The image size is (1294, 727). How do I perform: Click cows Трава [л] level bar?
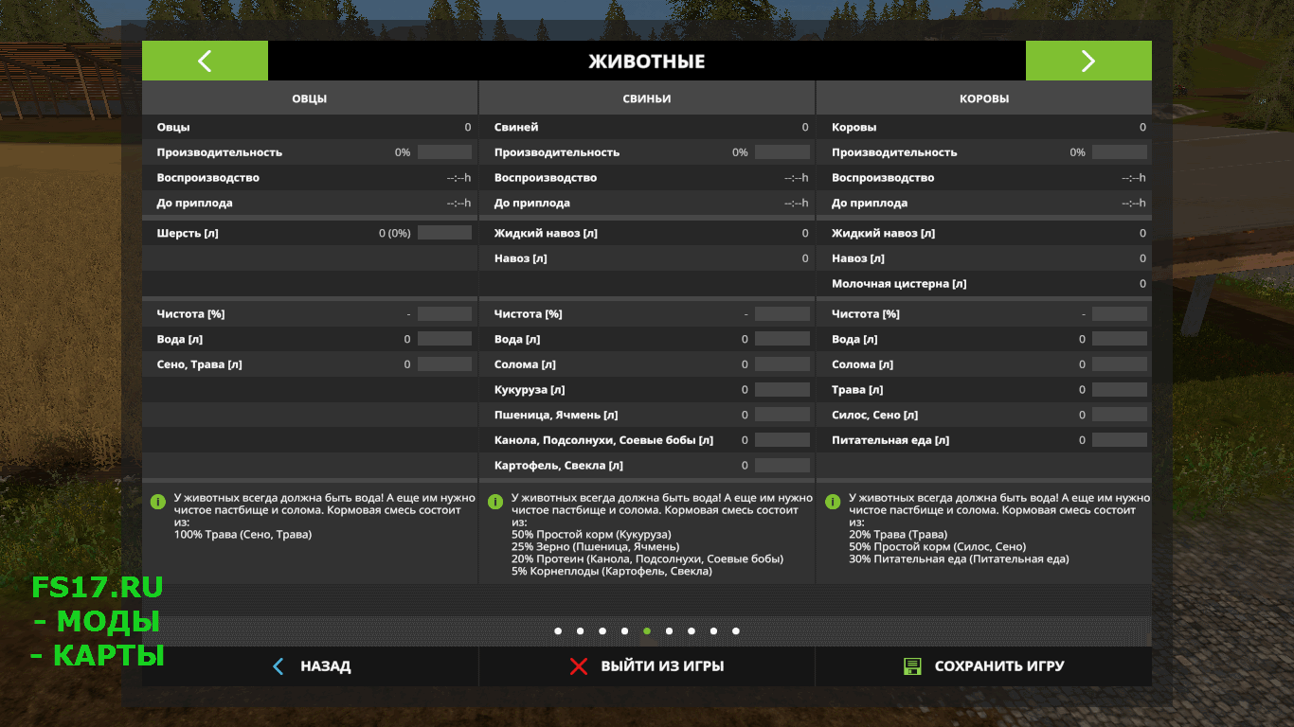(1120, 389)
